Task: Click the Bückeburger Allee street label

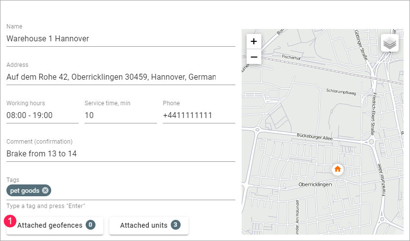Action: (x=315, y=135)
